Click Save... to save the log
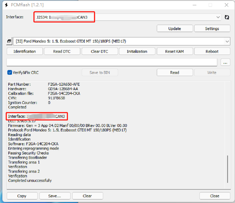Viewport: 235px width, 203px height. click(55, 196)
